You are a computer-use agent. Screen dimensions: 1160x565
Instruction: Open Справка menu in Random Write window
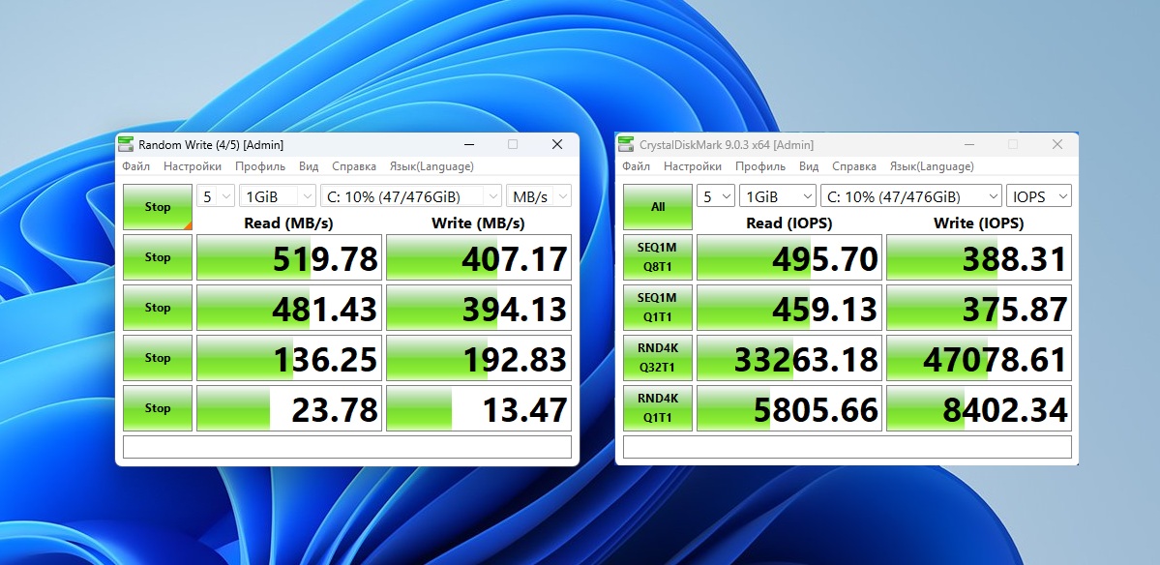[354, 166]
